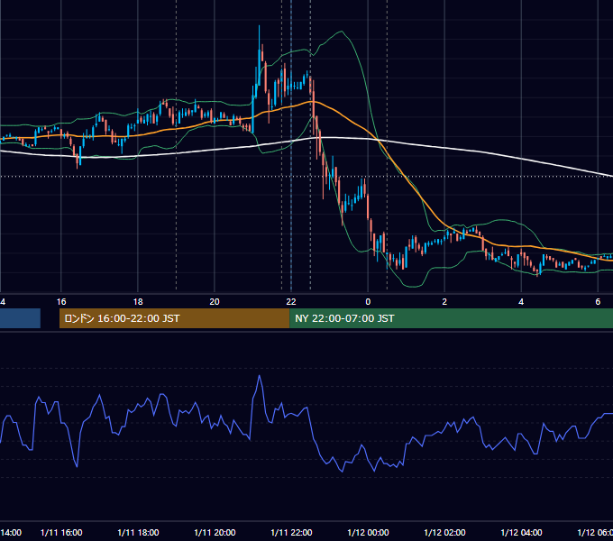613x541 pixels.
Task: Click the NY 22:00-07:00 JST session bar
Action: point(451,318)
